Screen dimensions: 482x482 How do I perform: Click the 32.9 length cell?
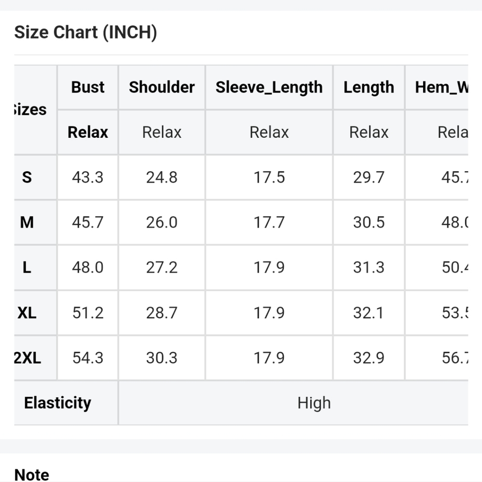pos(369,358)
